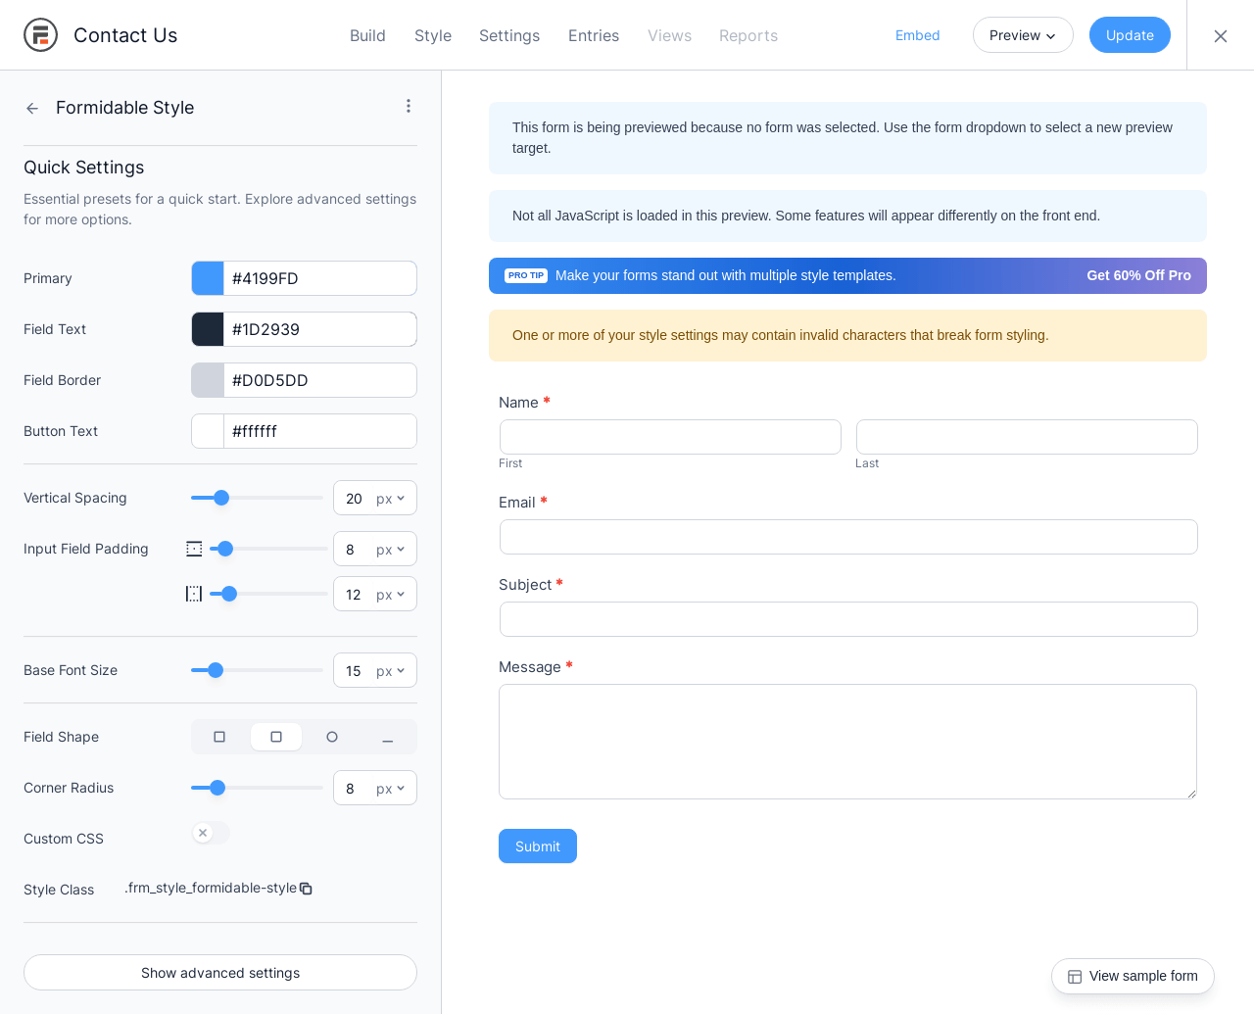Select the underline field shape
The height and width of the screenshot is (1014, 1254).
[x=388, y=737]
